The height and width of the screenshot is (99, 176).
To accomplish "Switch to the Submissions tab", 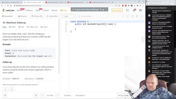I will pyautogui.click(x=52, y=16).
